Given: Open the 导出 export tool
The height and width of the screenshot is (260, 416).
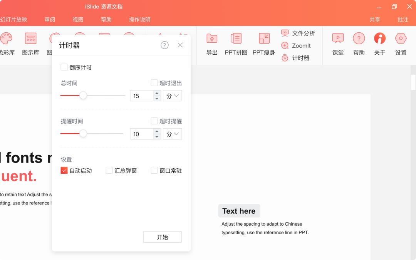Looking at the screenshot, I should 212,44.
